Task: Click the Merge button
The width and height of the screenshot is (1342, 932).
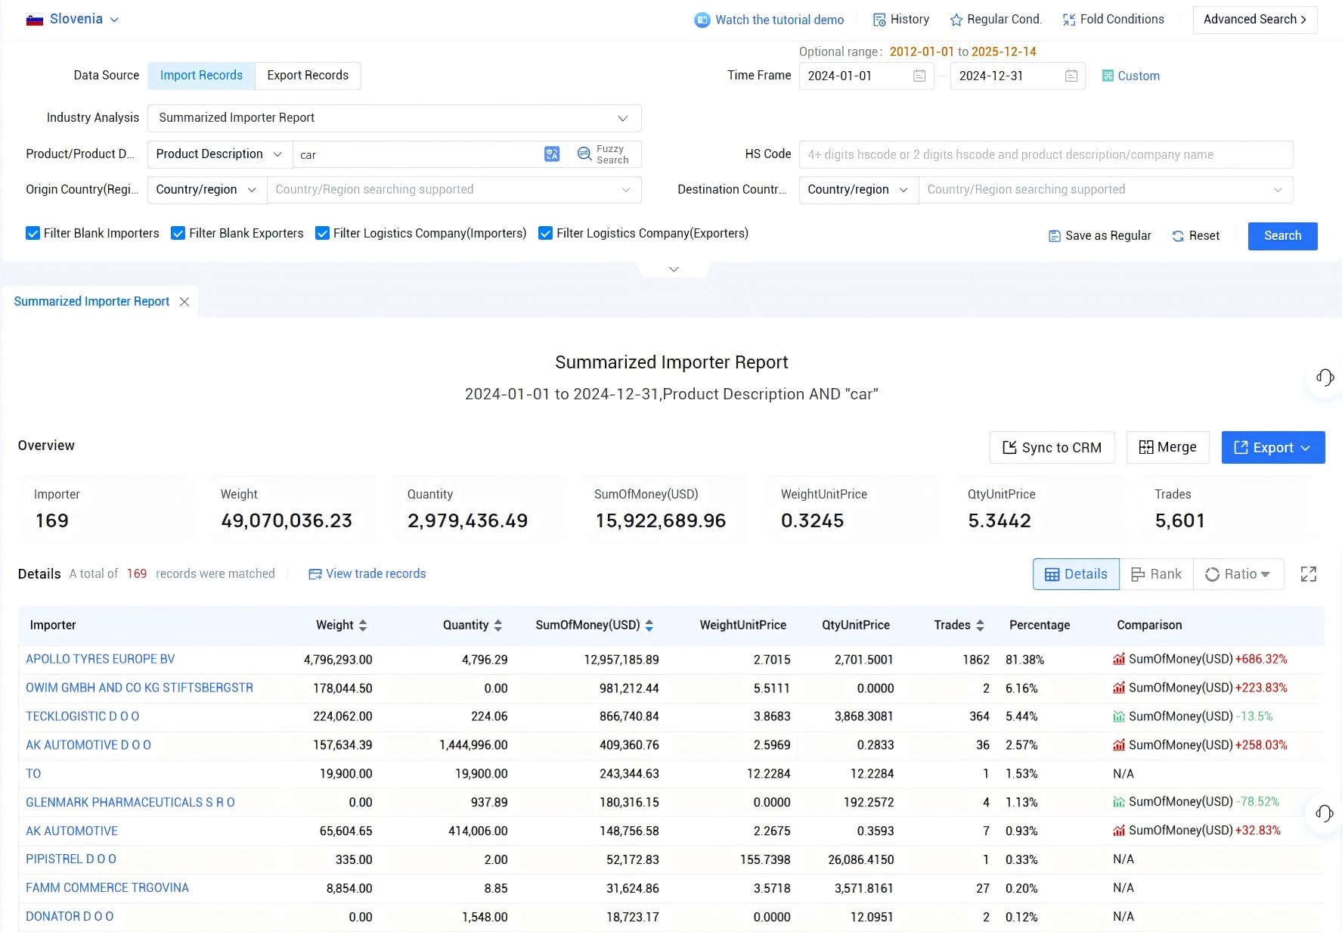Action: point(1167,448)
